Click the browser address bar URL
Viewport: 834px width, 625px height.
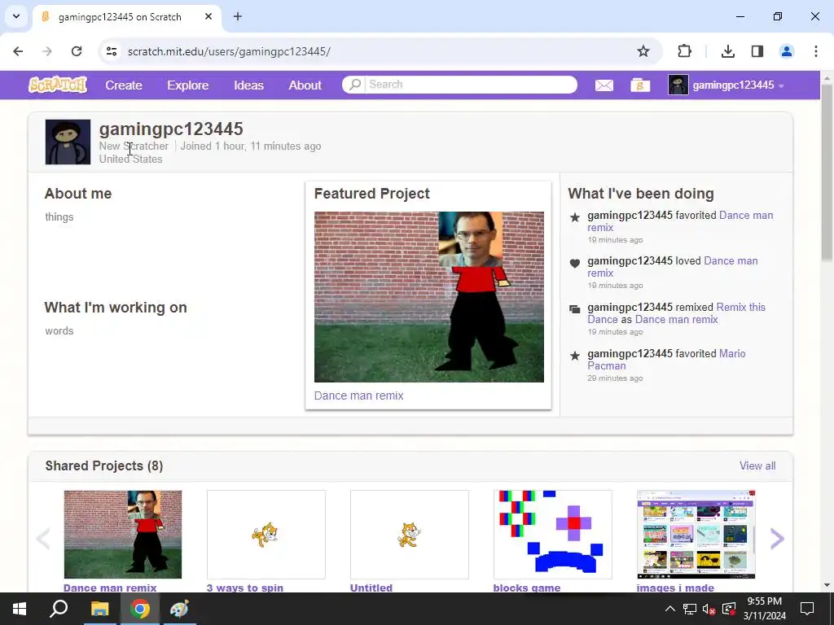(229, 51)
